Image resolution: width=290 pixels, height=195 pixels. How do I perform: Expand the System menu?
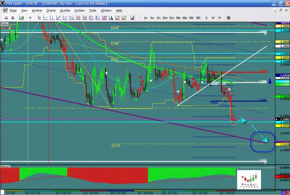(x=79, y=10)
